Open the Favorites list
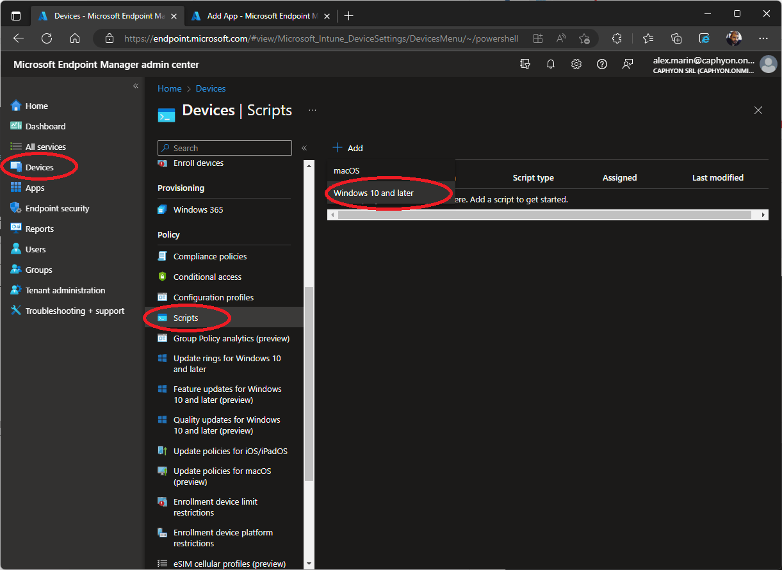The height and width of the screenshot is (570, 782). (x=648, y=38)
